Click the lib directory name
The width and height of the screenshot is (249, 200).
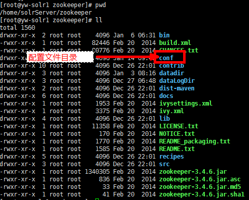click(164, 119)
